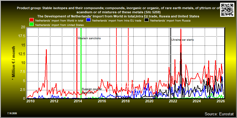This screenshot has height=118, width=237.
Task: Click the black Russia peak in 2022
Action: 181,53
